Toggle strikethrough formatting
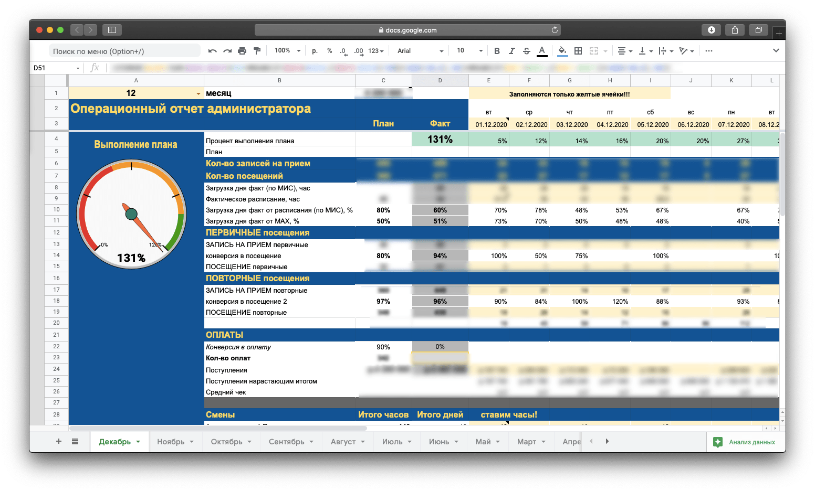Image resolution: width=815 pixels, height=491 pixels. tap(526, 51)
